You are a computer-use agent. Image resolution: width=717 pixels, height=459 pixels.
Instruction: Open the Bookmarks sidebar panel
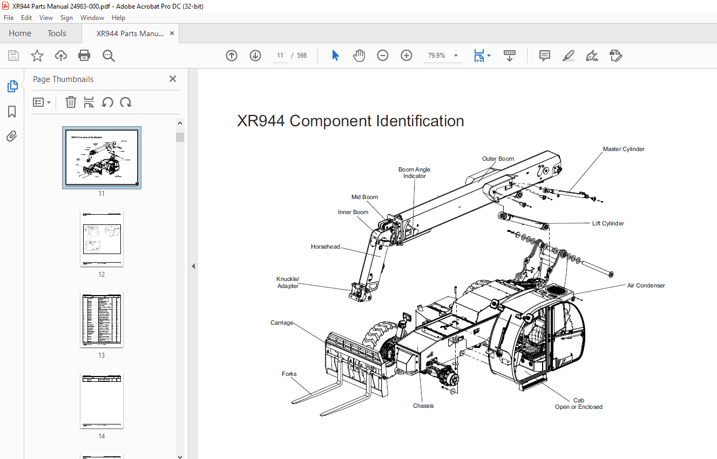click(x=12, y=112)
